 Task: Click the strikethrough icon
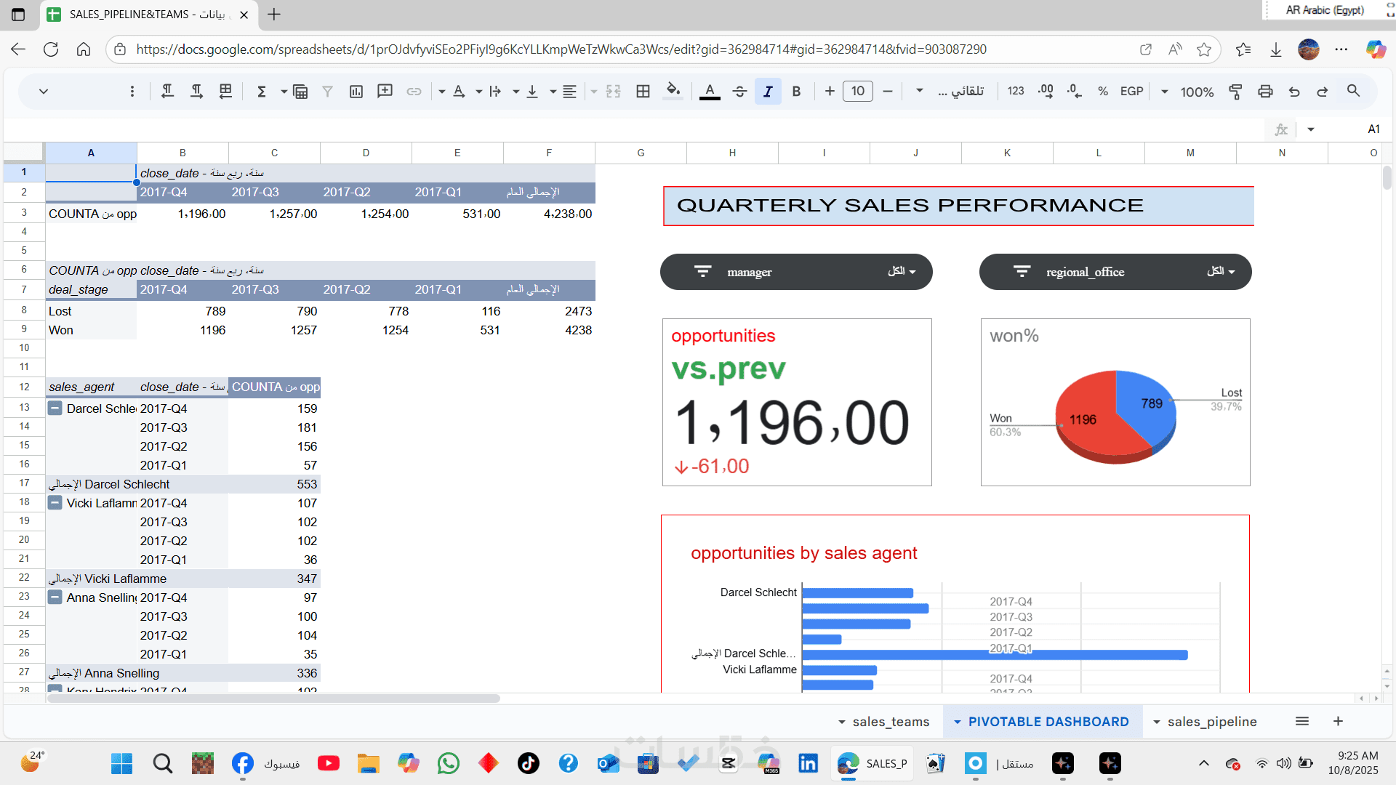tap(739, 92)
